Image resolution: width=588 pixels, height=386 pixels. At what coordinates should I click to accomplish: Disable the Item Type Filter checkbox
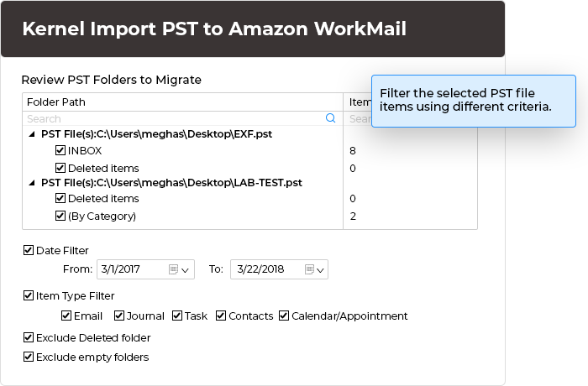coord(29,295)
